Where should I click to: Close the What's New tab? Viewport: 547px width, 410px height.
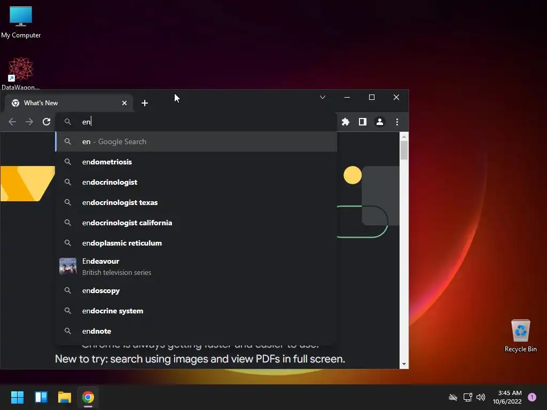[x=124, y=103]
